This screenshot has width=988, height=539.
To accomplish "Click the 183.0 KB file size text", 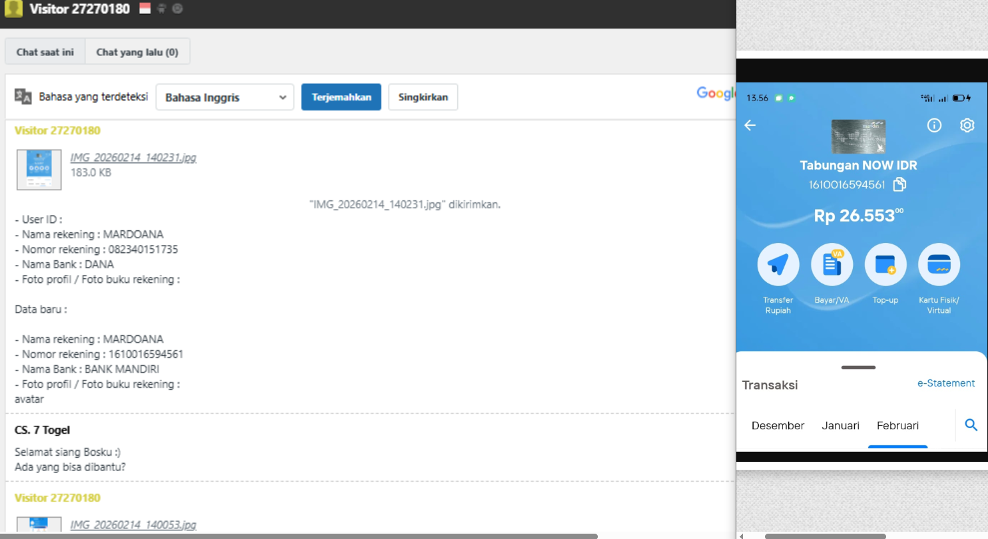I will click(x=91, y=172).
